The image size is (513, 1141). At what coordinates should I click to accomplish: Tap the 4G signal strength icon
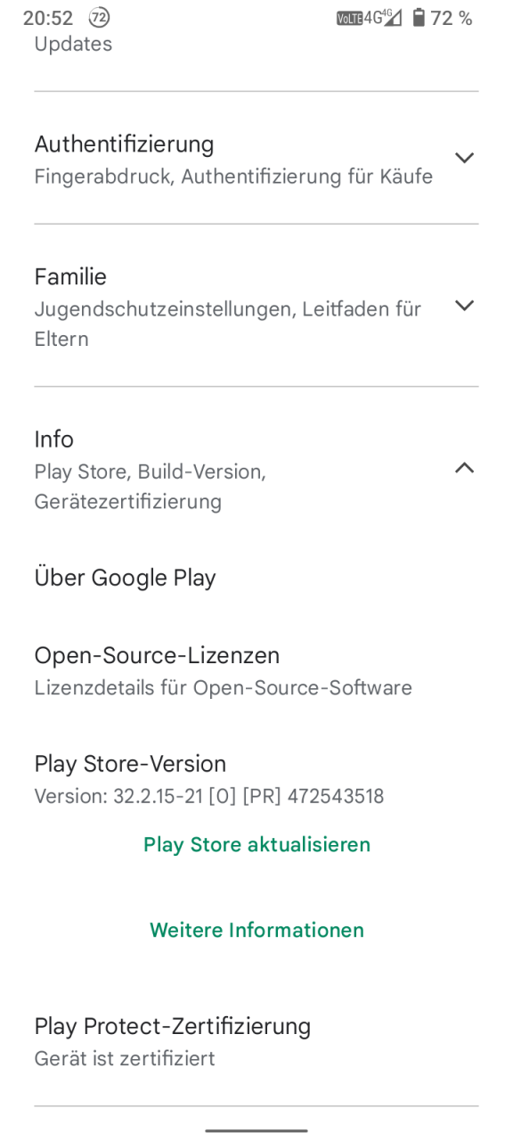pos(383,18)
